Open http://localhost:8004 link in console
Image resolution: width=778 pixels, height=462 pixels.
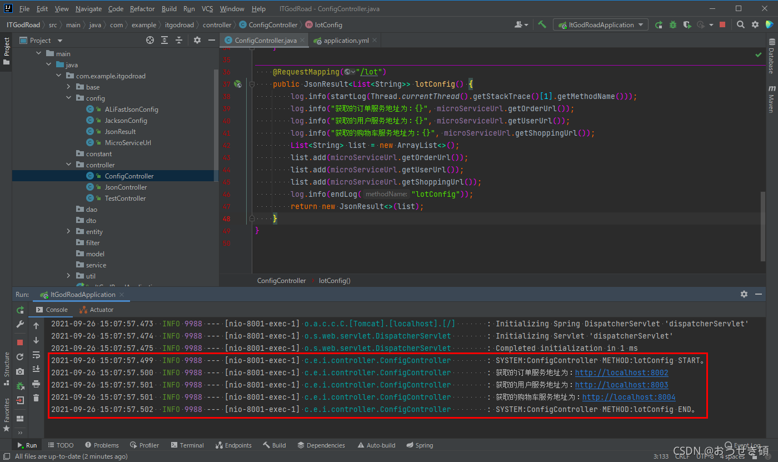(629, 398)
